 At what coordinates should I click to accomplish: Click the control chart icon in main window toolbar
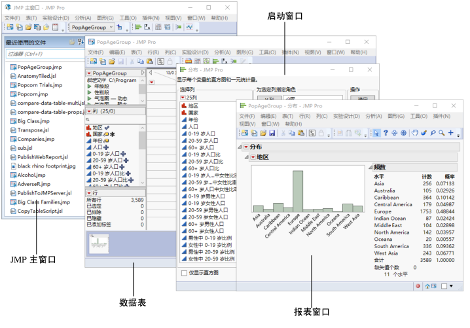pyautogui.click(x=189, y=27)
